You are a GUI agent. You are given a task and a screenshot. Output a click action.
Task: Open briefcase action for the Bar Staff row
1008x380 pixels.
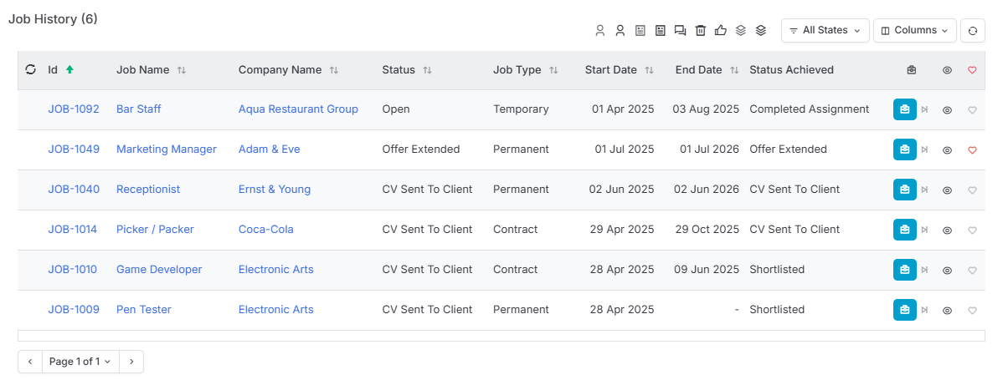[x=905, y=109]
